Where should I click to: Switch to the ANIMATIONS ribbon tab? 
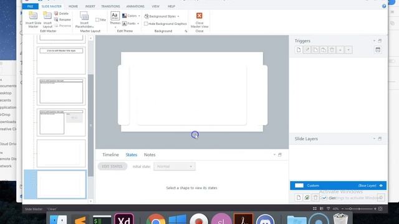coord(135,6)
